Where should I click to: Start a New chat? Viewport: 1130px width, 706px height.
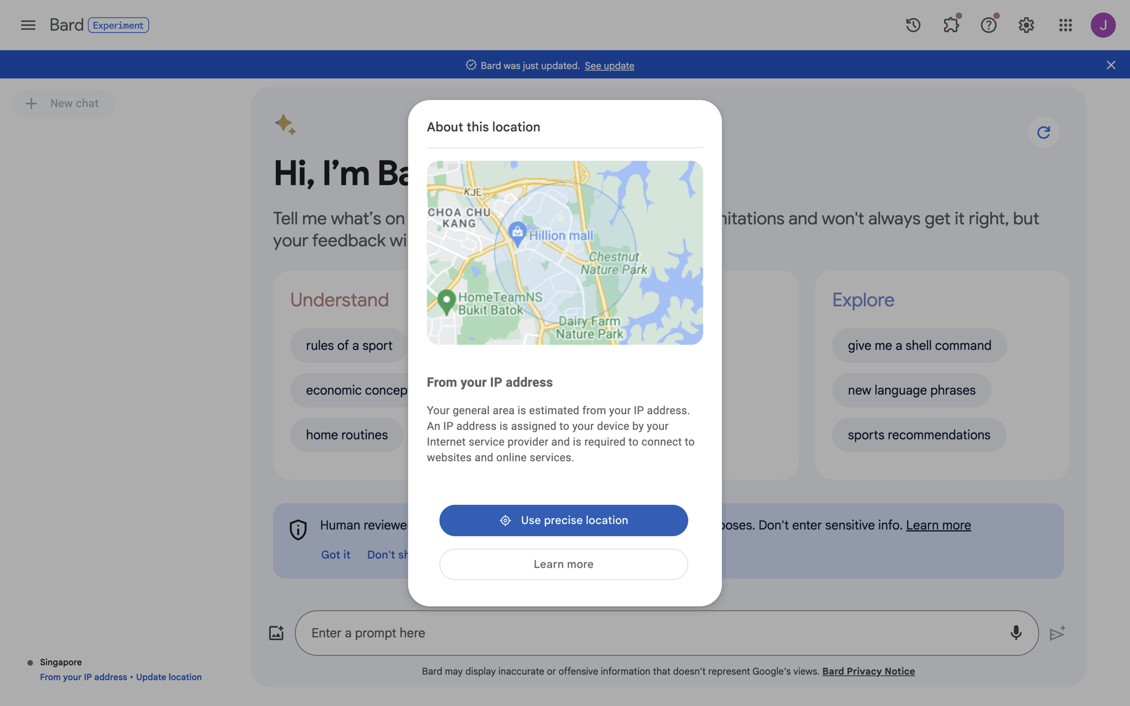click(x=63, y=103)
